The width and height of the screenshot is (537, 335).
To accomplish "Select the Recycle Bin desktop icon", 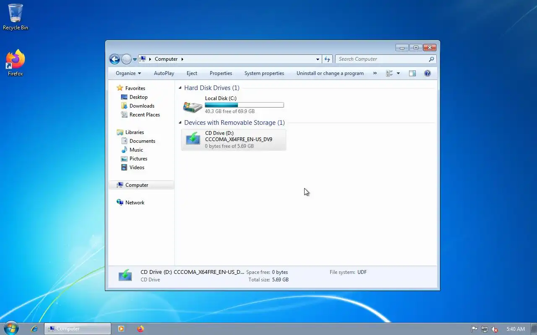I will tap(16, 17).
